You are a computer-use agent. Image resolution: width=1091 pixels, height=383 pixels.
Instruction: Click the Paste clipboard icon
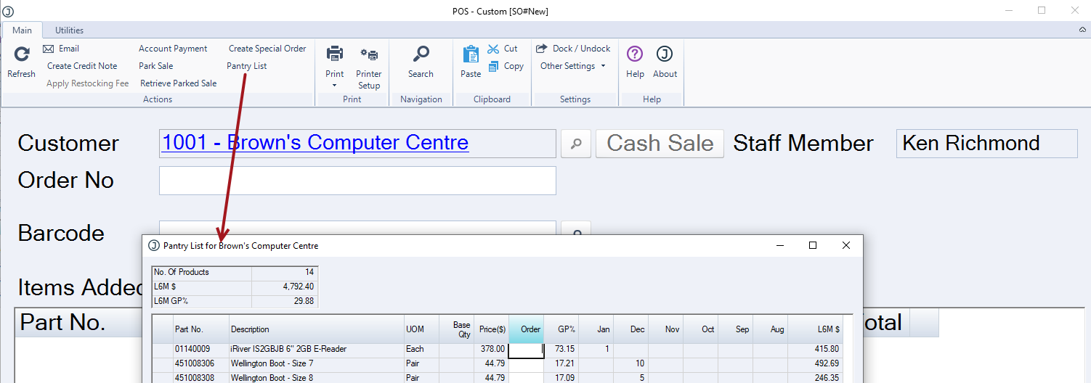(x=471, y=54)
